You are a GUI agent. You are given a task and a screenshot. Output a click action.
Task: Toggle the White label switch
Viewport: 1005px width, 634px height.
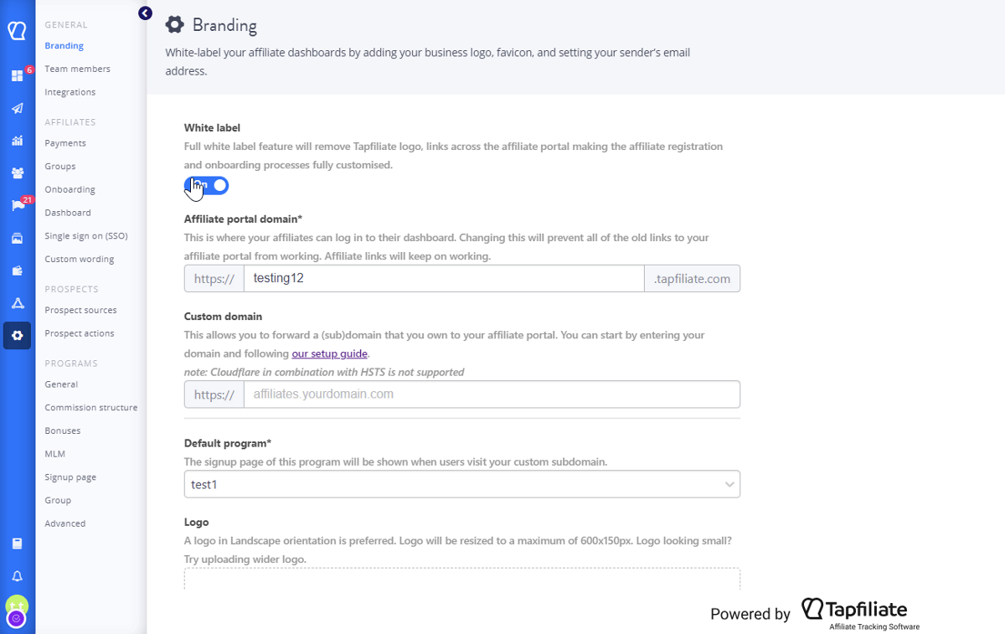[207, 185]
